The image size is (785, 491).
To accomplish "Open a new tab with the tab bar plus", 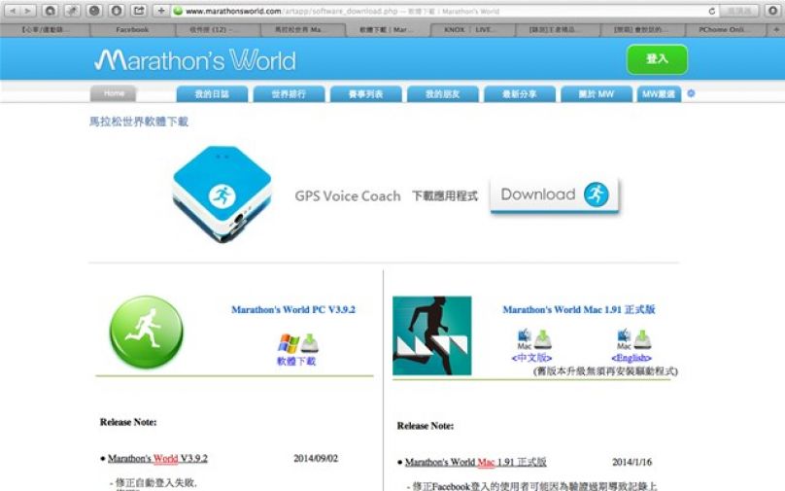I will [776, 29].
